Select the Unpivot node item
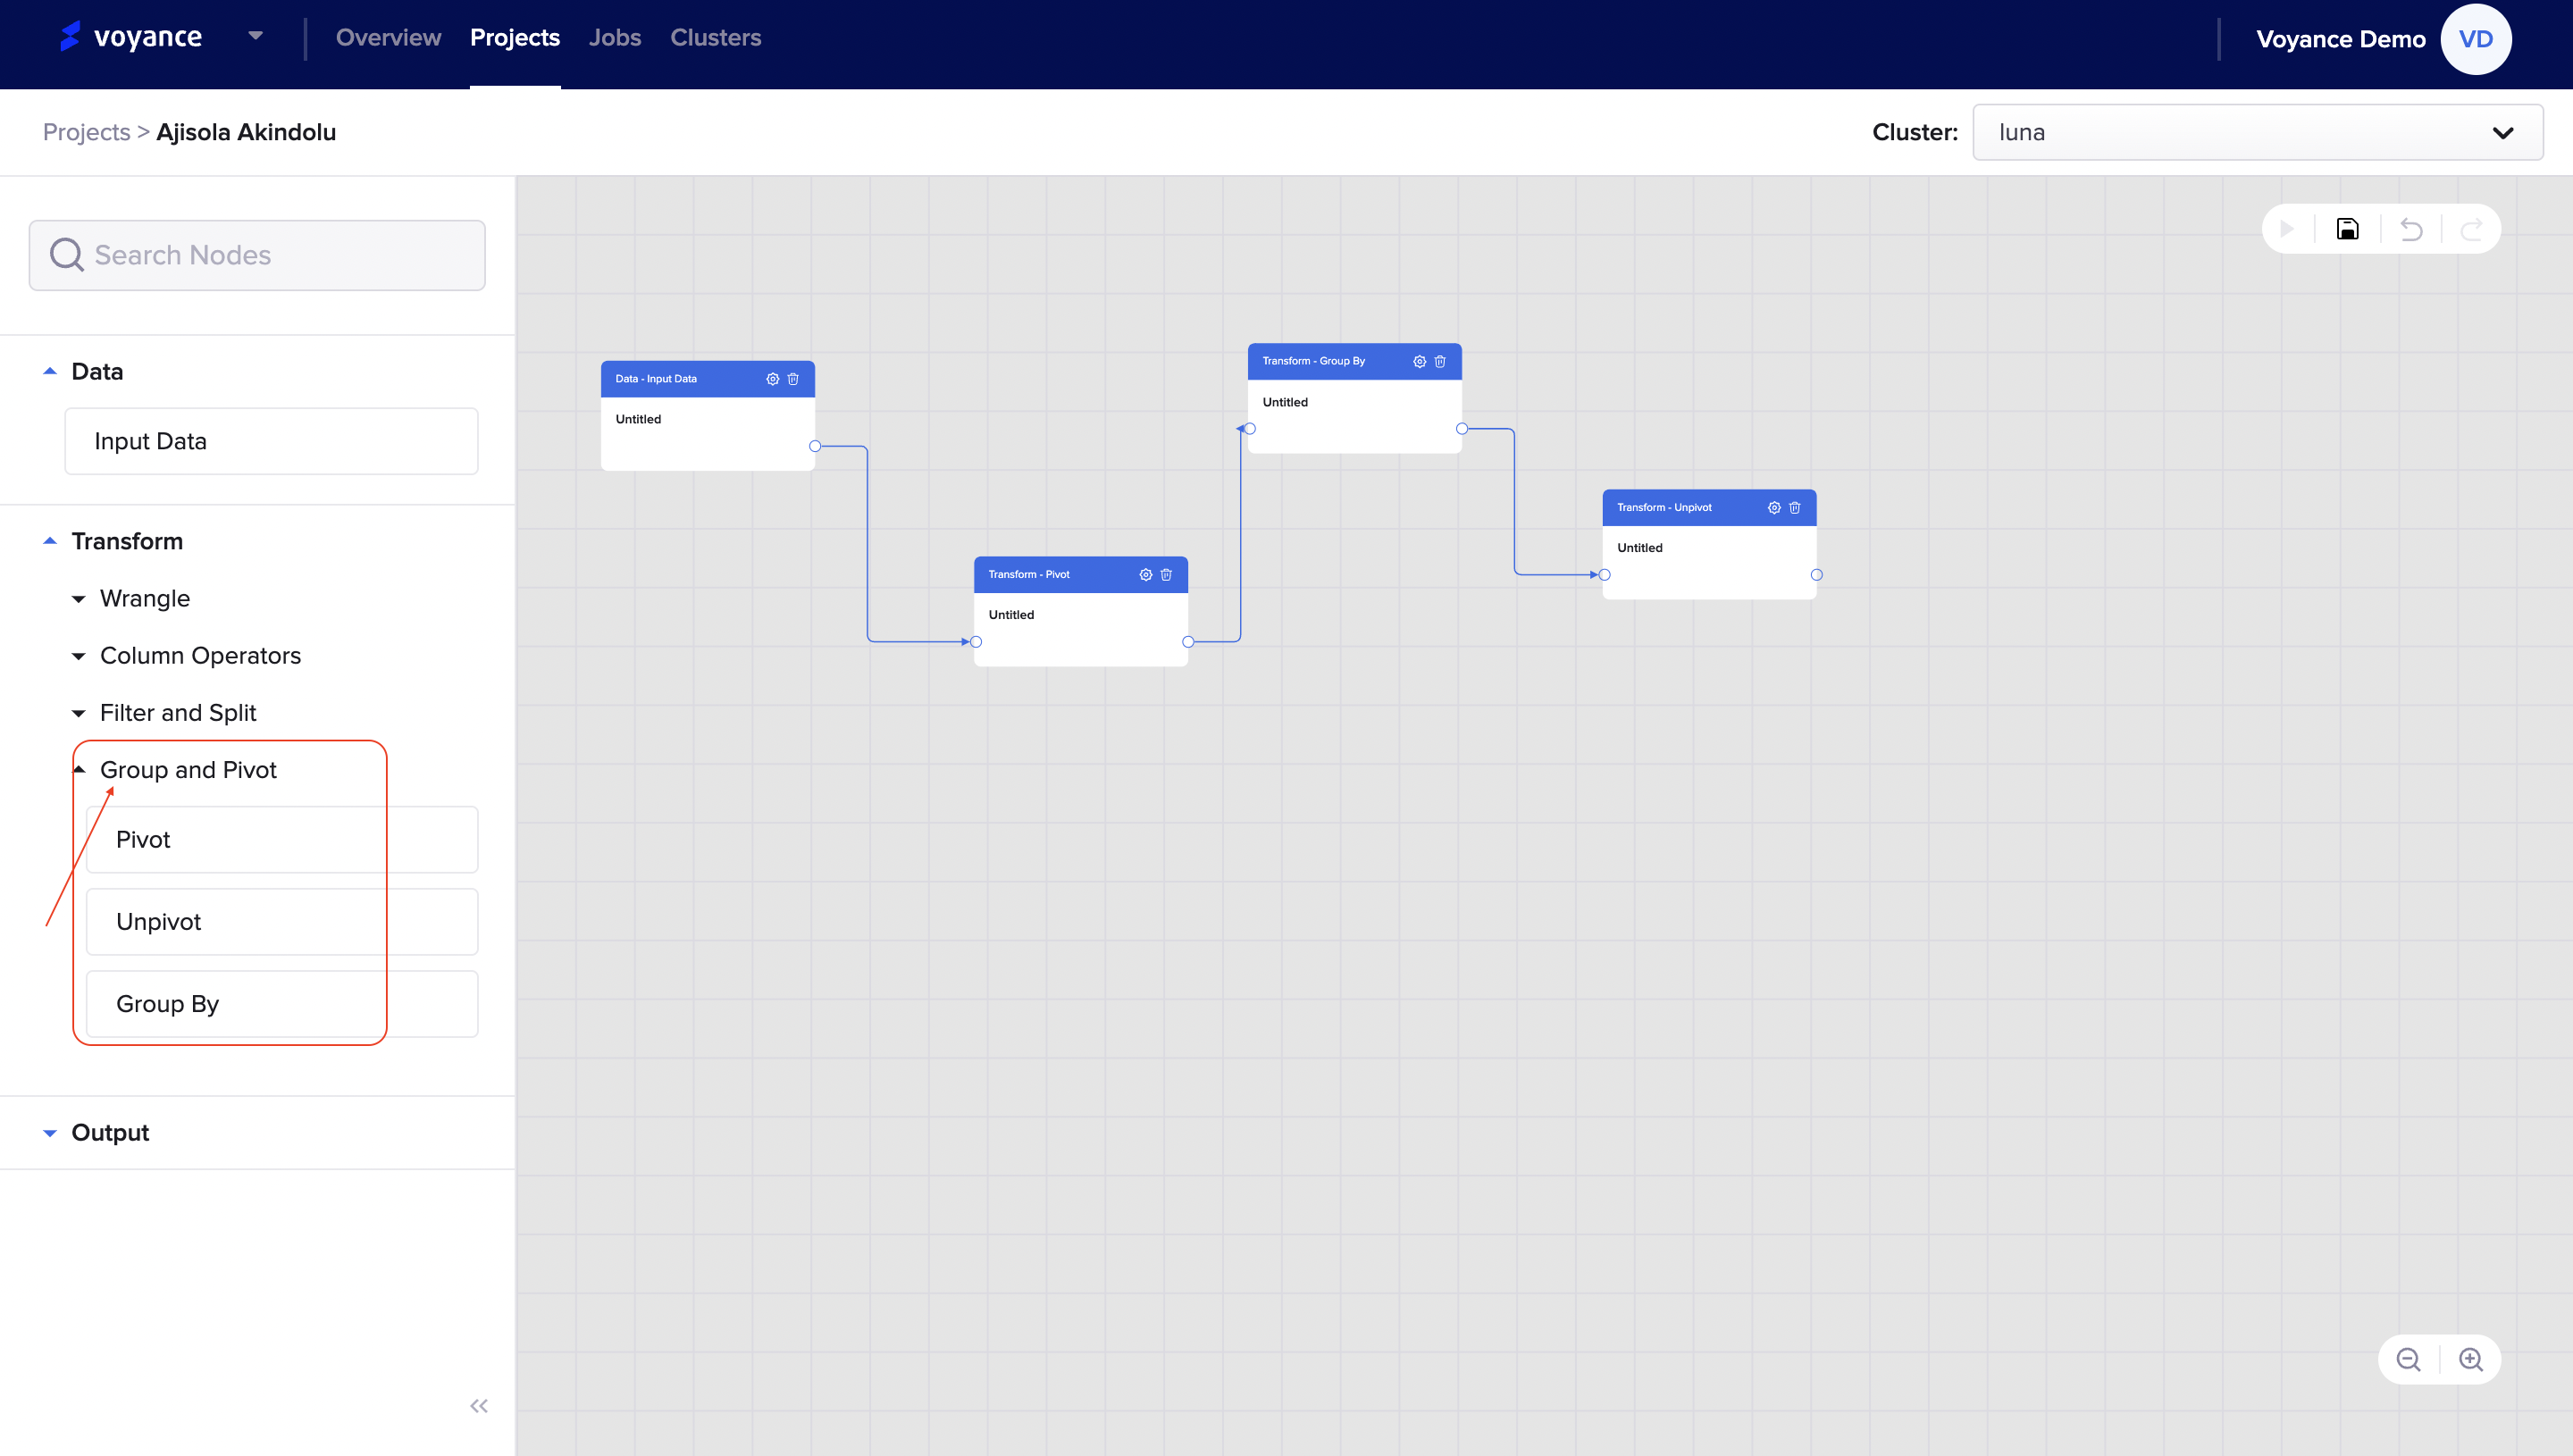Image resolution: width=2573 pixels, height=1456 pixels. pos(281,921)
